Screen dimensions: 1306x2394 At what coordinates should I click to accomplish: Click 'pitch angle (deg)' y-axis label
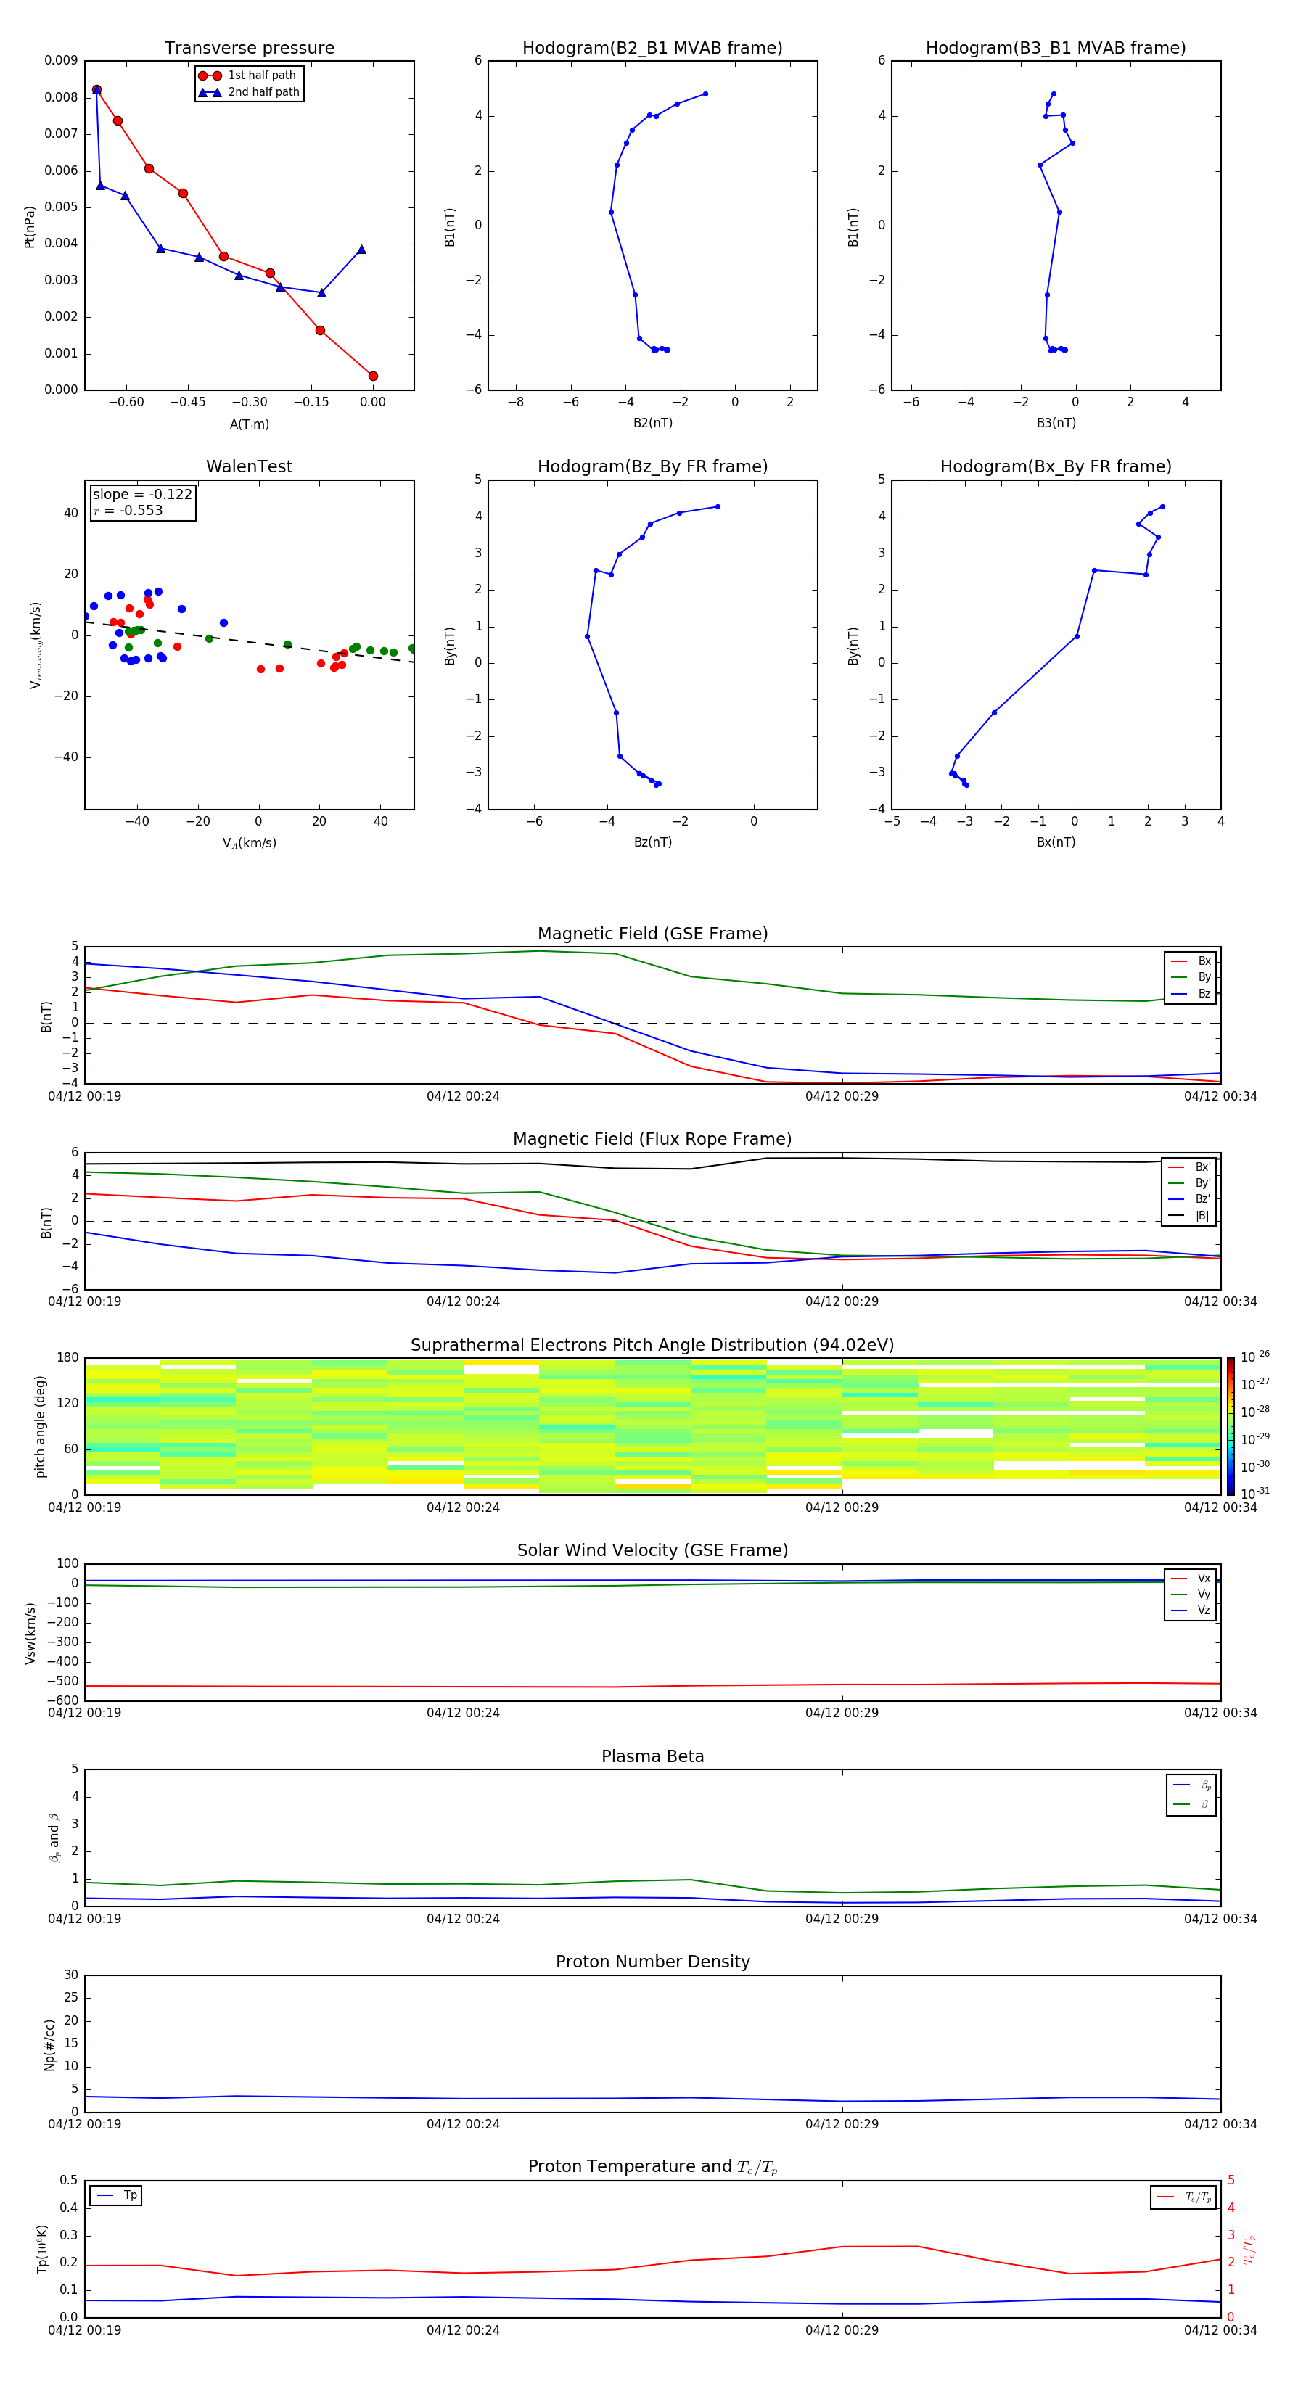click(x=40, y=1426)
